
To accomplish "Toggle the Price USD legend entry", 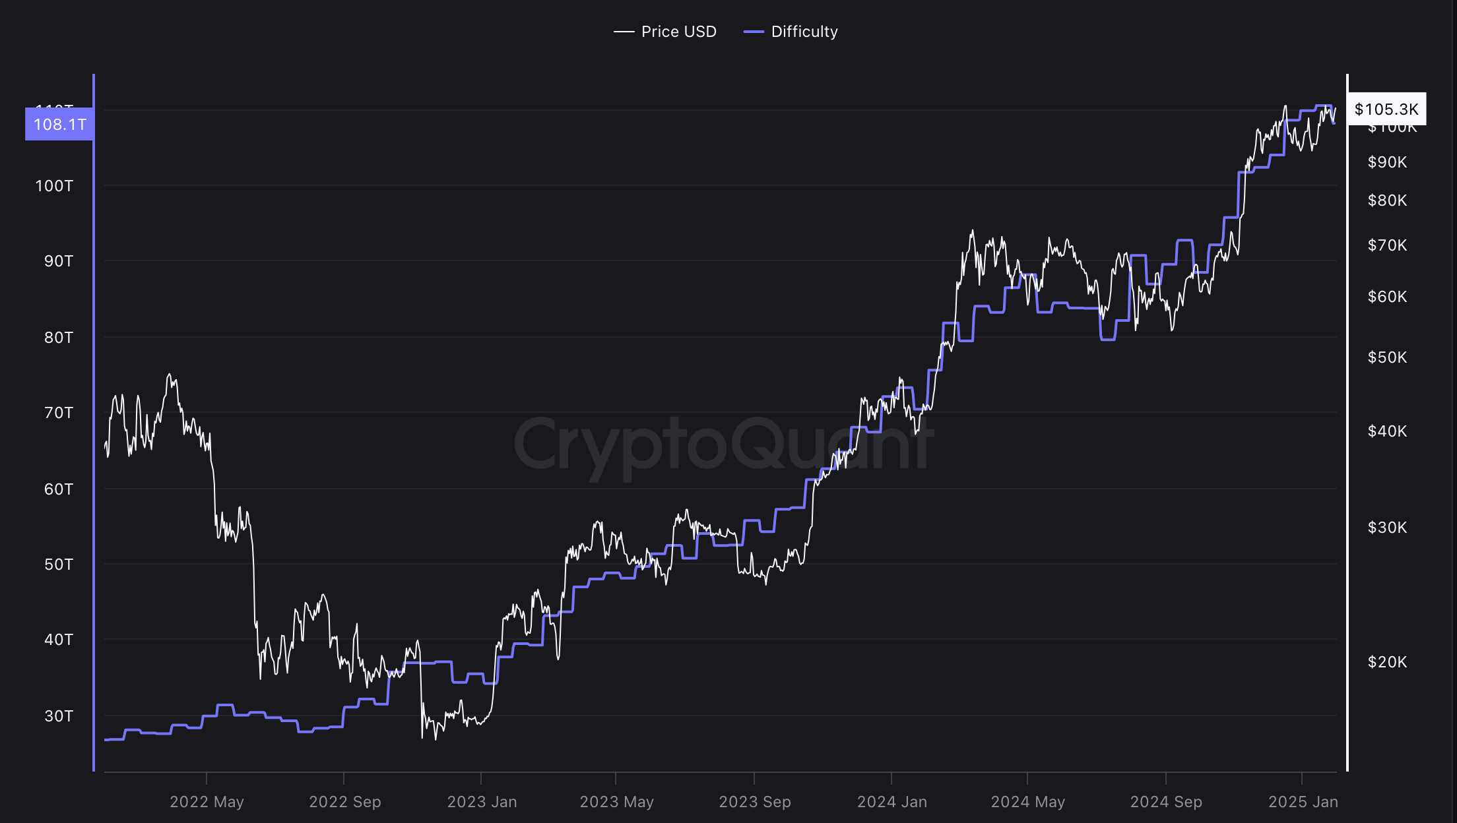I will [665, 32].
